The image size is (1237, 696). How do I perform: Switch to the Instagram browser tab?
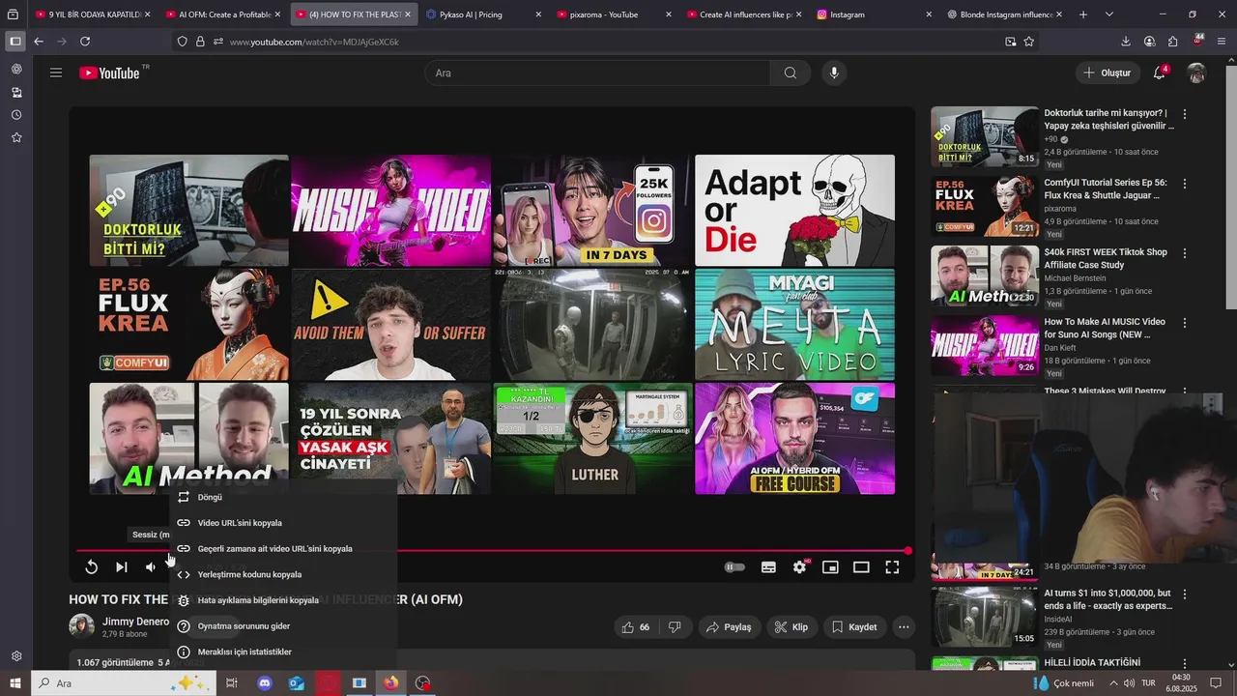point(874,14)
